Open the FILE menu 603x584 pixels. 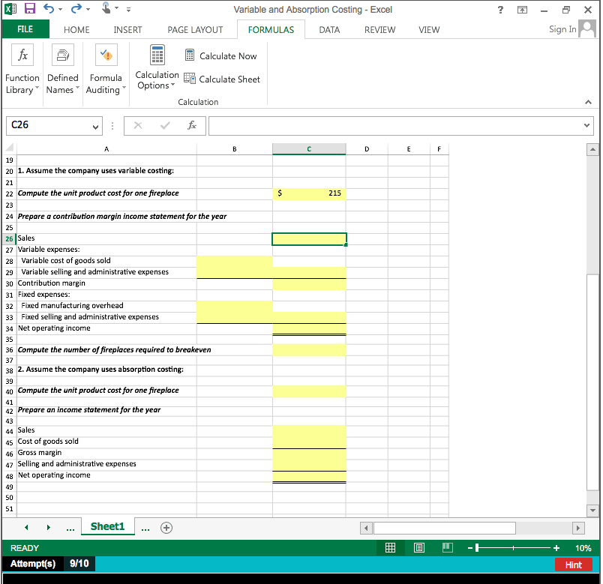click(x=25, y=30)
